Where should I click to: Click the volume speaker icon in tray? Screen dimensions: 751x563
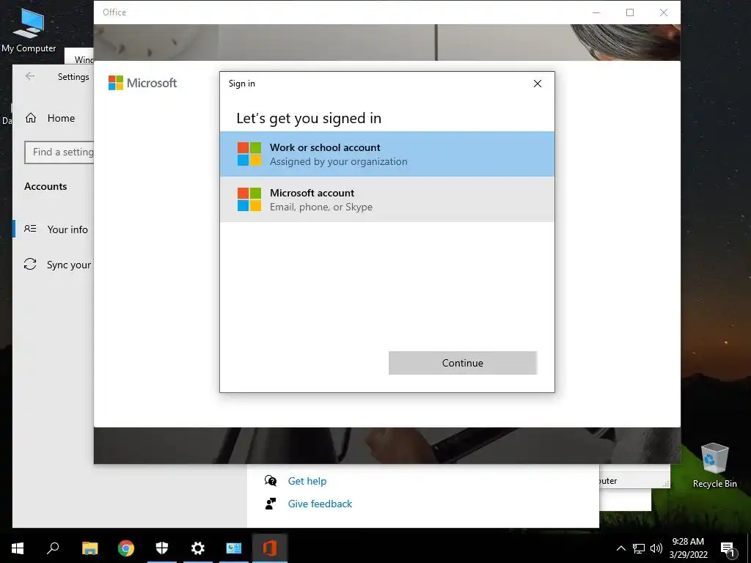656,548
